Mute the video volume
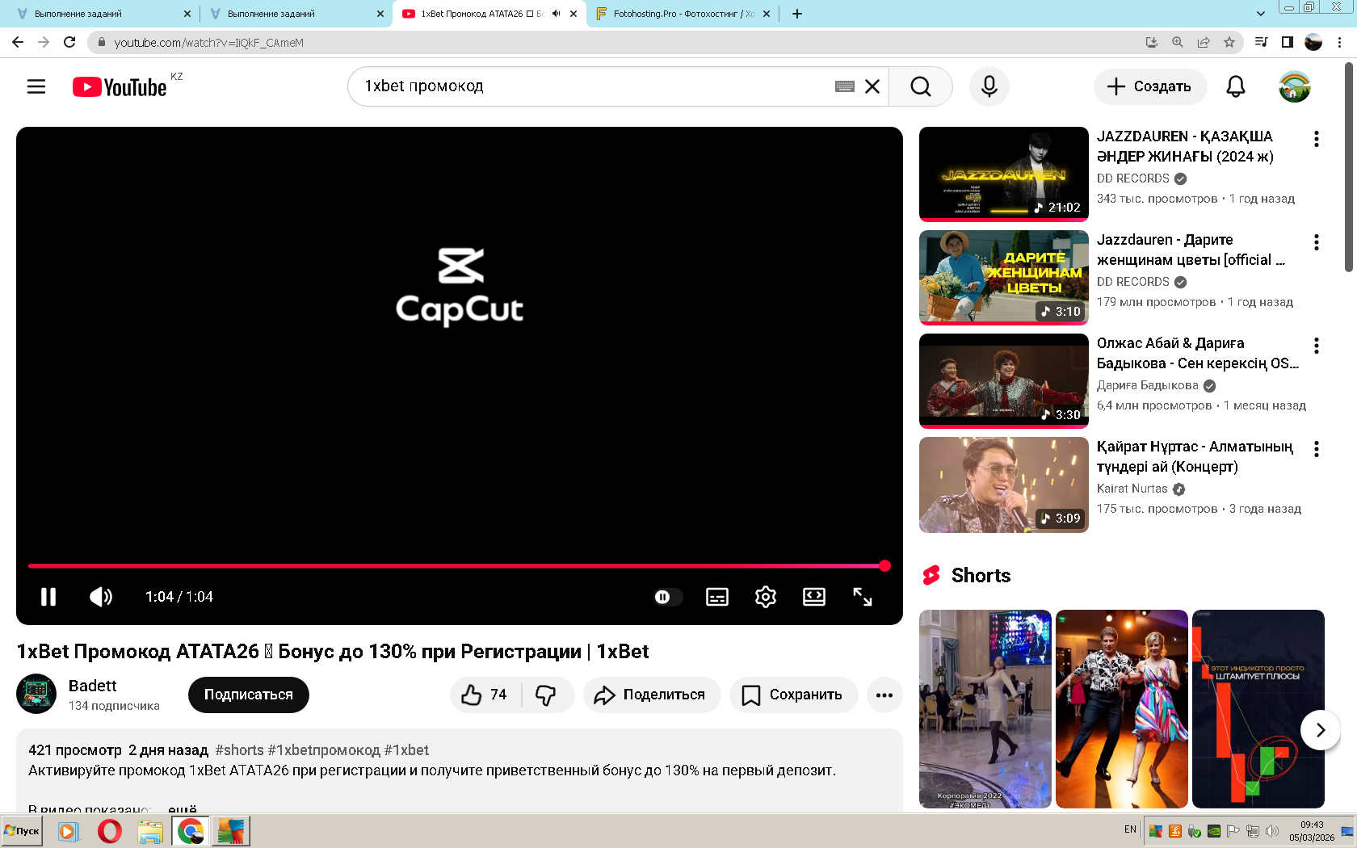Image resolution: width=1357 pixels, height=848 pixels. point(101,597)
